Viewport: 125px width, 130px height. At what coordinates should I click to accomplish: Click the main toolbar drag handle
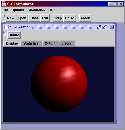point(3,18)
